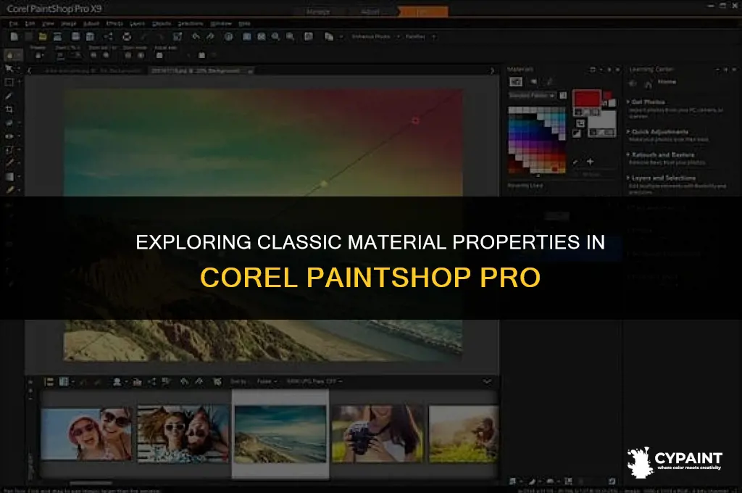Viewport: 742px width, 493px height.
Task: Open the Sort by Folder dropdown
Action: 267,381
